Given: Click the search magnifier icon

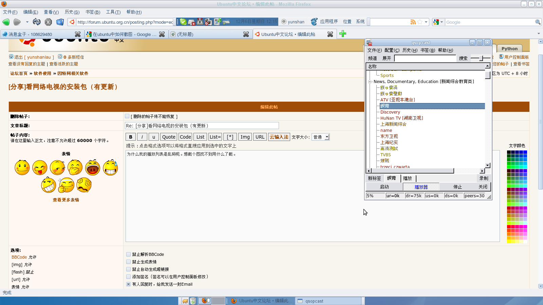Looking at the screenshot, I should (538, 22).
